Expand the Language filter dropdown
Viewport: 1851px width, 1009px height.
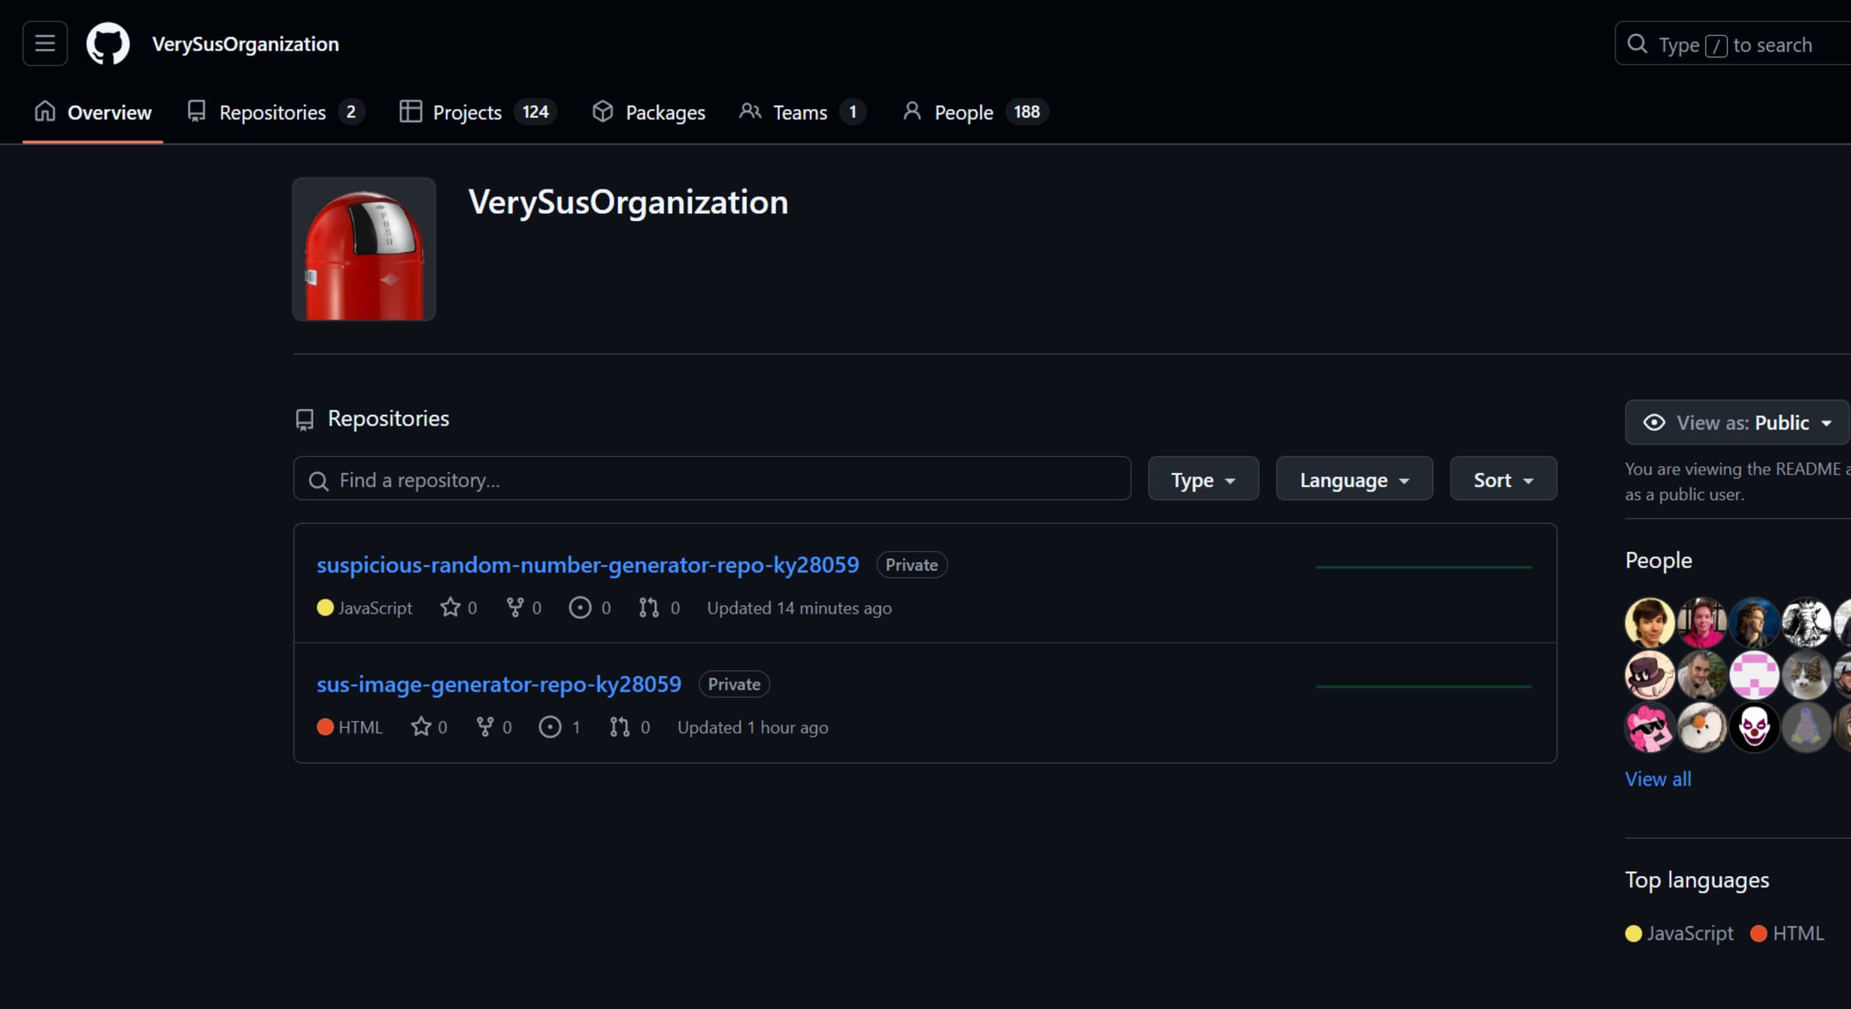pyautogui.click(x=1354, y=479)
